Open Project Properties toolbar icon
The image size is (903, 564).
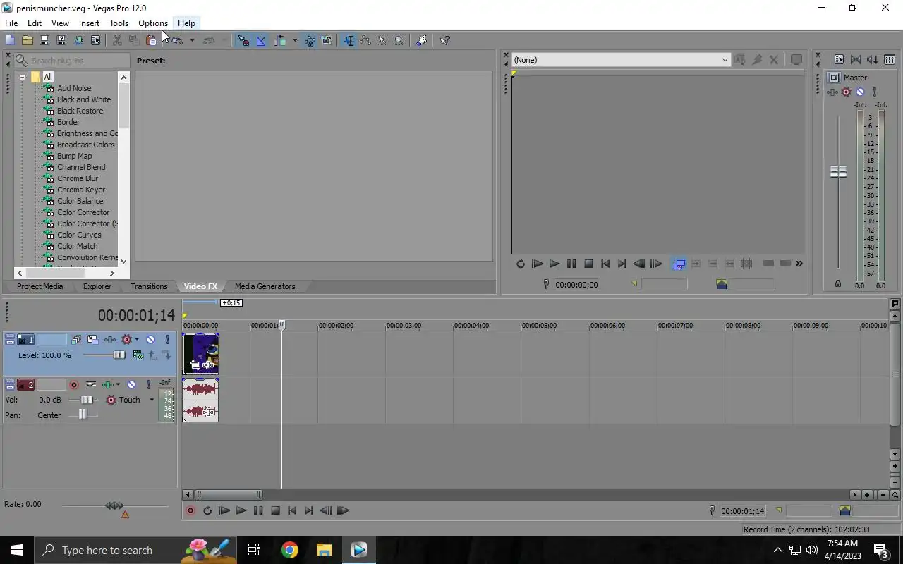pos(95,40)
